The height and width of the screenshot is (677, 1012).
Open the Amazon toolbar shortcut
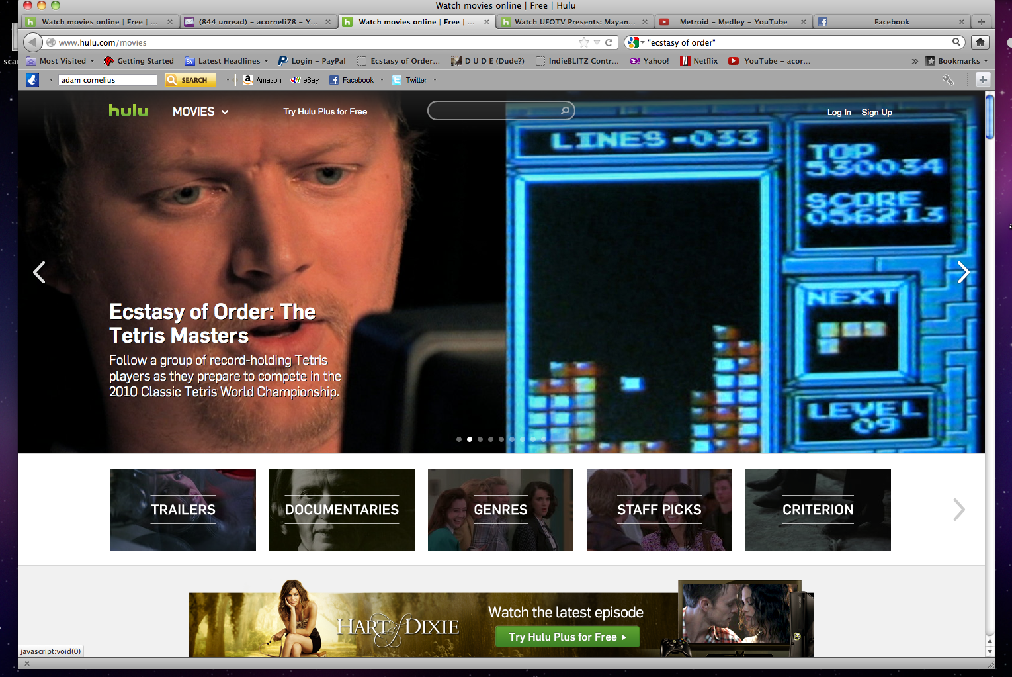[x=263, y=80]
